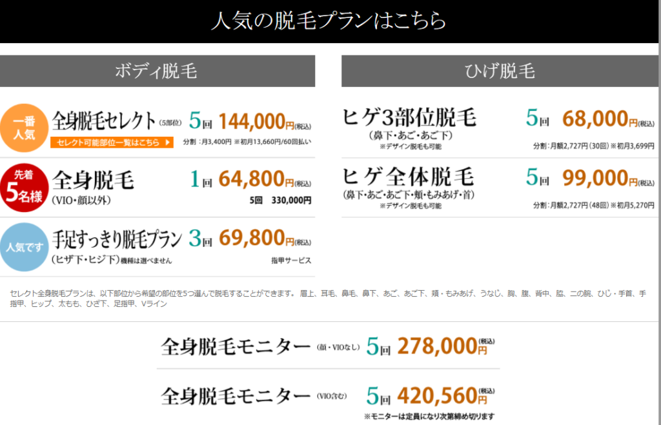Click the (ヒザ下・ヒジ下) subtitle text
This screenshot has height=425, width=661.
click(86, 259)
